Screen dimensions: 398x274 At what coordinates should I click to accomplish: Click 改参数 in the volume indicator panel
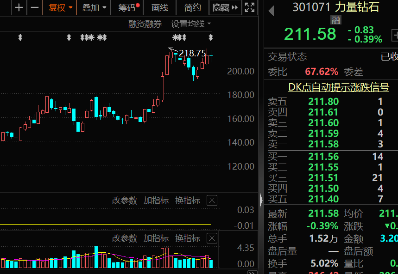[x=125, y=238]
